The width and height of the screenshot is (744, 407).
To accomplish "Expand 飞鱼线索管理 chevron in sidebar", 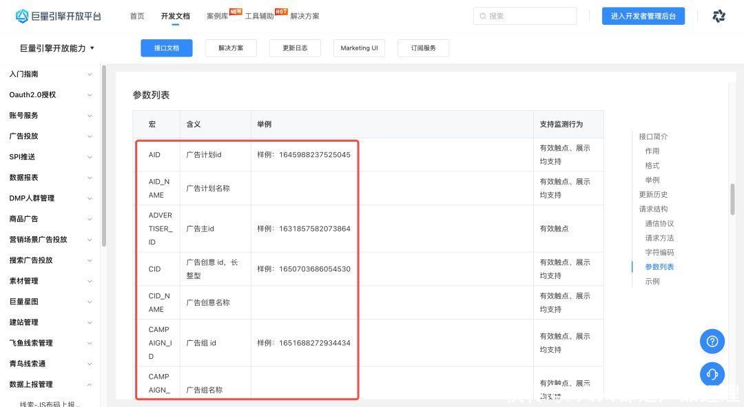I will pos(90,343).
